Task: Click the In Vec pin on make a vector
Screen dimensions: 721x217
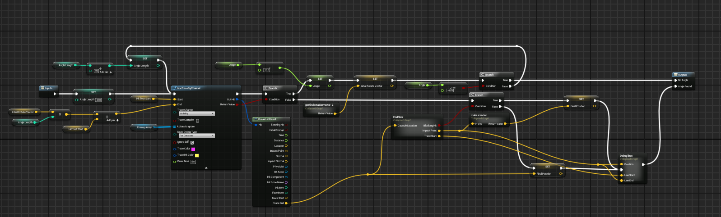Action: tap(473, 123)
